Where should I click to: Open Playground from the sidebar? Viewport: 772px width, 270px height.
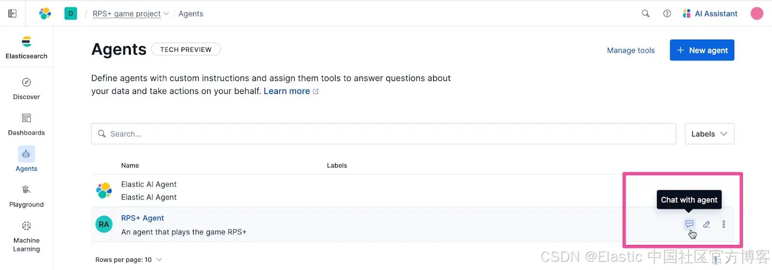pos(27,196)
